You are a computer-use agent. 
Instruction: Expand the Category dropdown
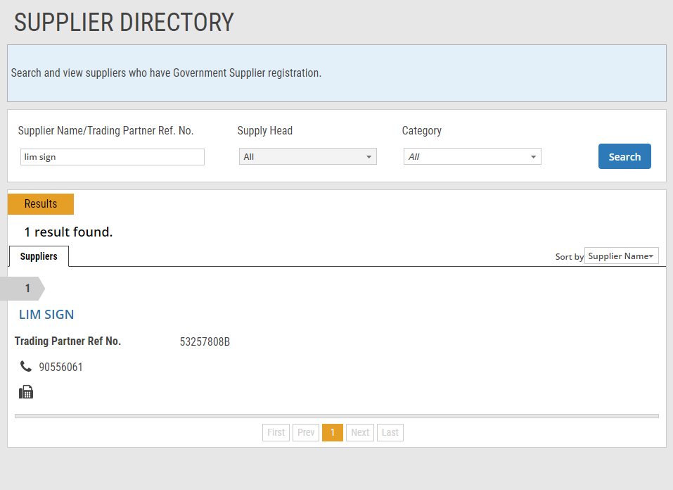[472, 156]
